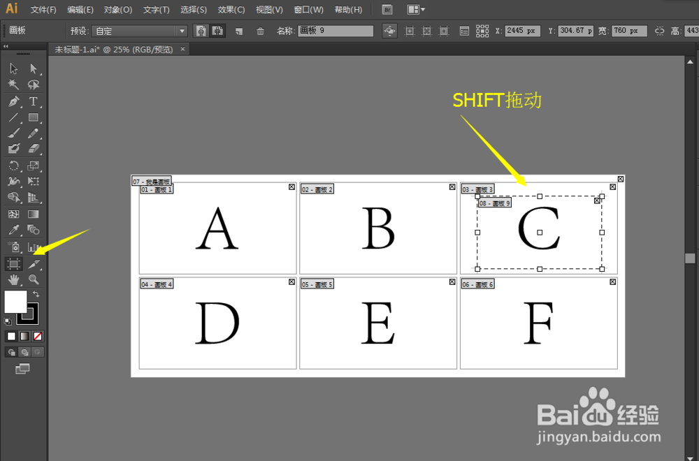The image size is (699, 461).
Task: Switch to the 未标题-1.ai document tab
Action: point(114,50)
